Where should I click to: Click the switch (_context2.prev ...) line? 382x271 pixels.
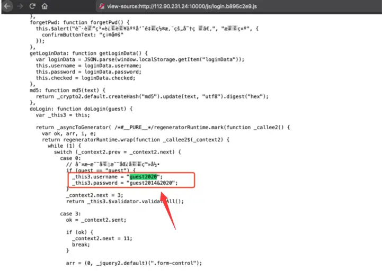(x=118, y=152)
